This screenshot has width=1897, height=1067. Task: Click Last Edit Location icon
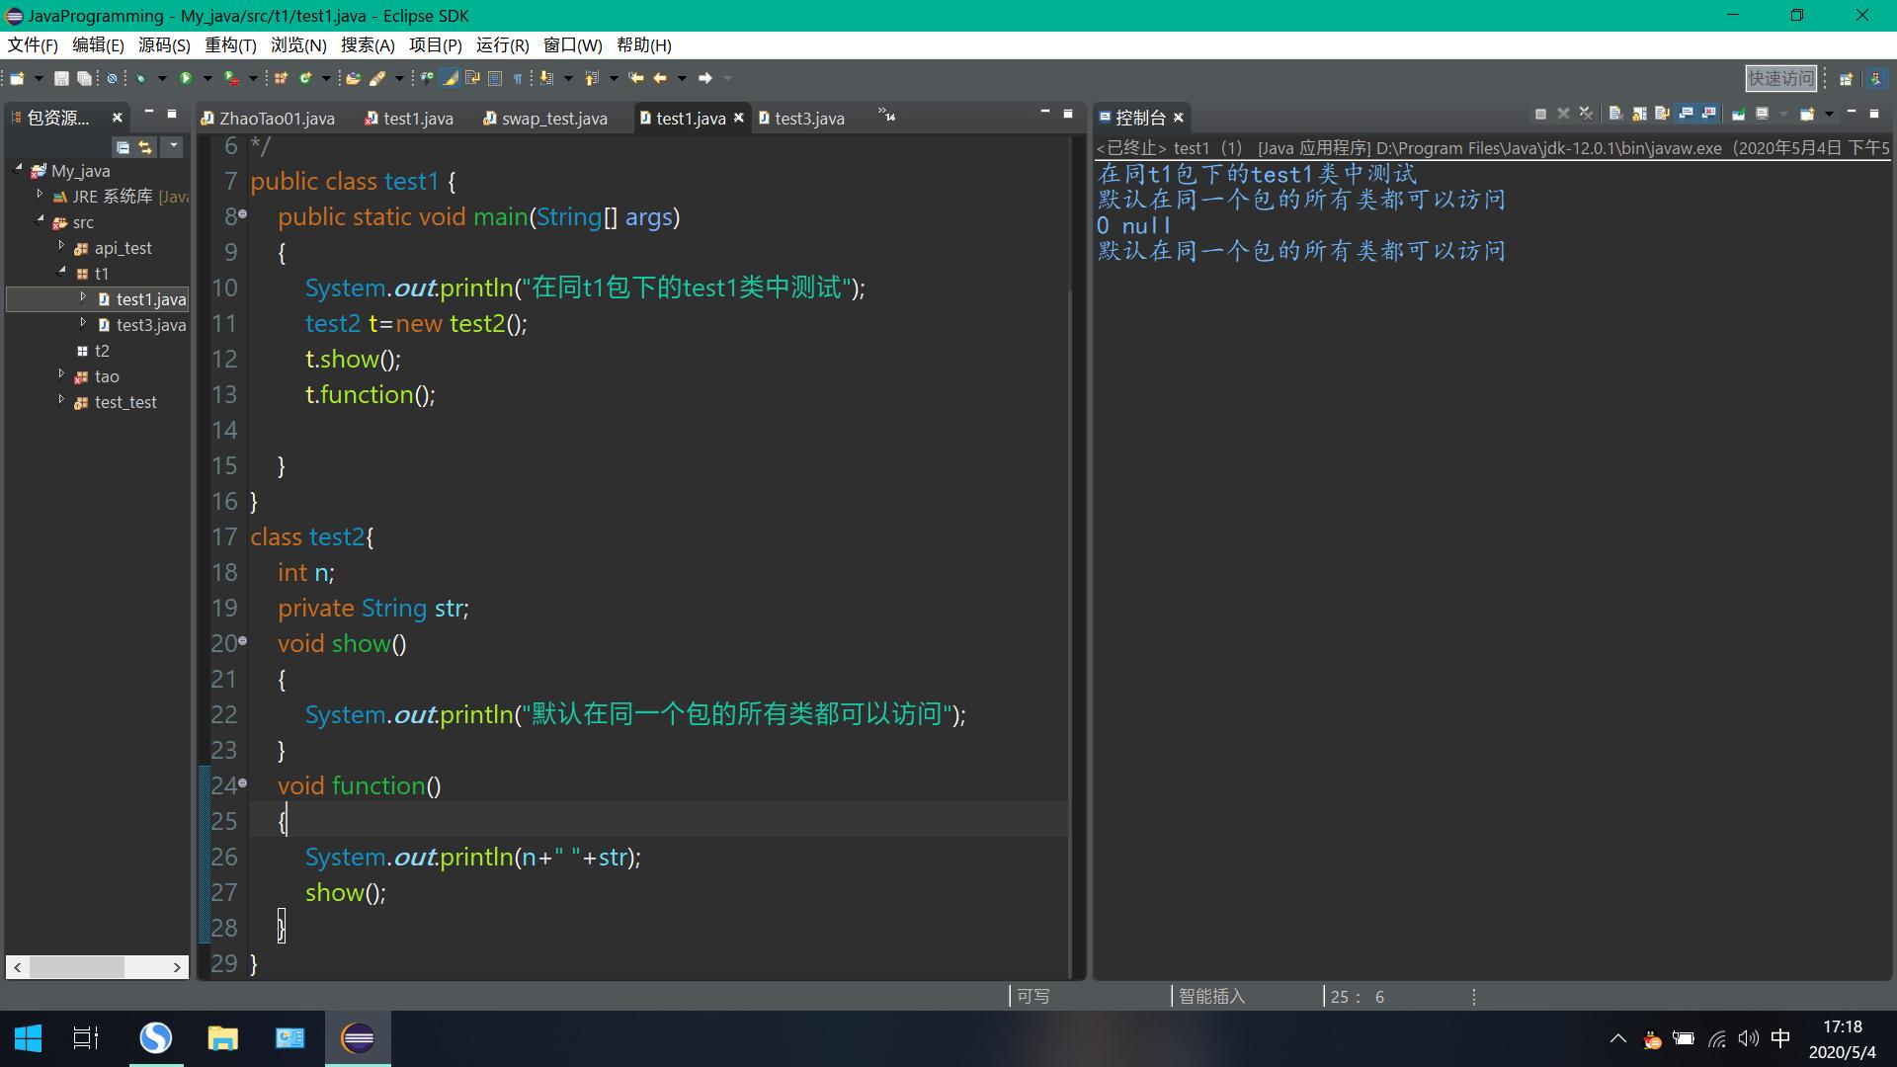click(635, 78)
